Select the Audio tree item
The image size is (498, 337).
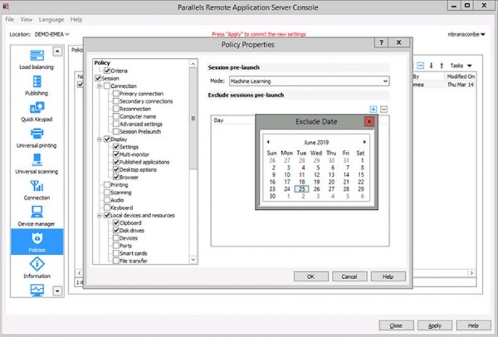[x=117, y=200]
